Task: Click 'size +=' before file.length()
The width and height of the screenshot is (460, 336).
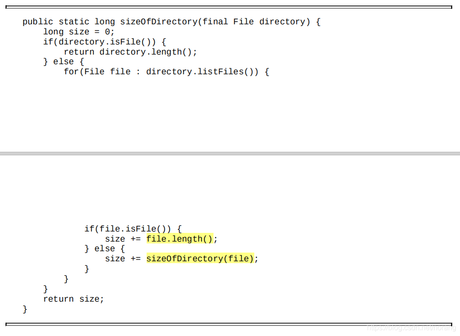Action: [123, 239]
